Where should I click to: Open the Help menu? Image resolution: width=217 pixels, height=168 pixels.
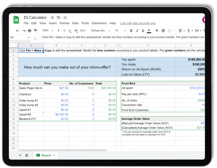tap(113, 23)
